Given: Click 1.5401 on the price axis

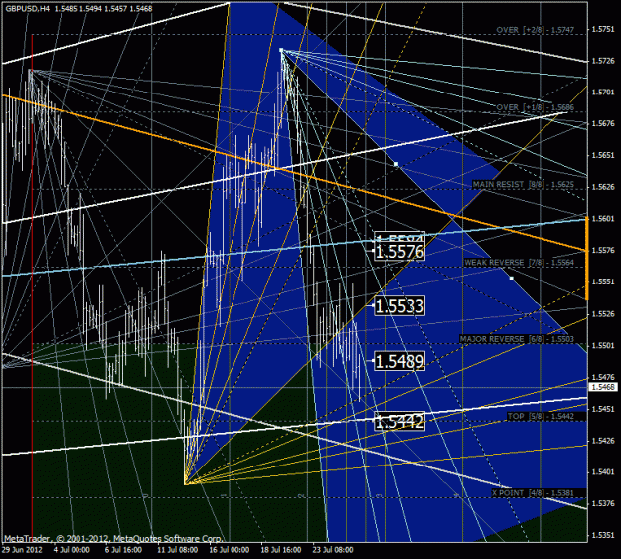Looking at the screenshot, I should point(603,472).
